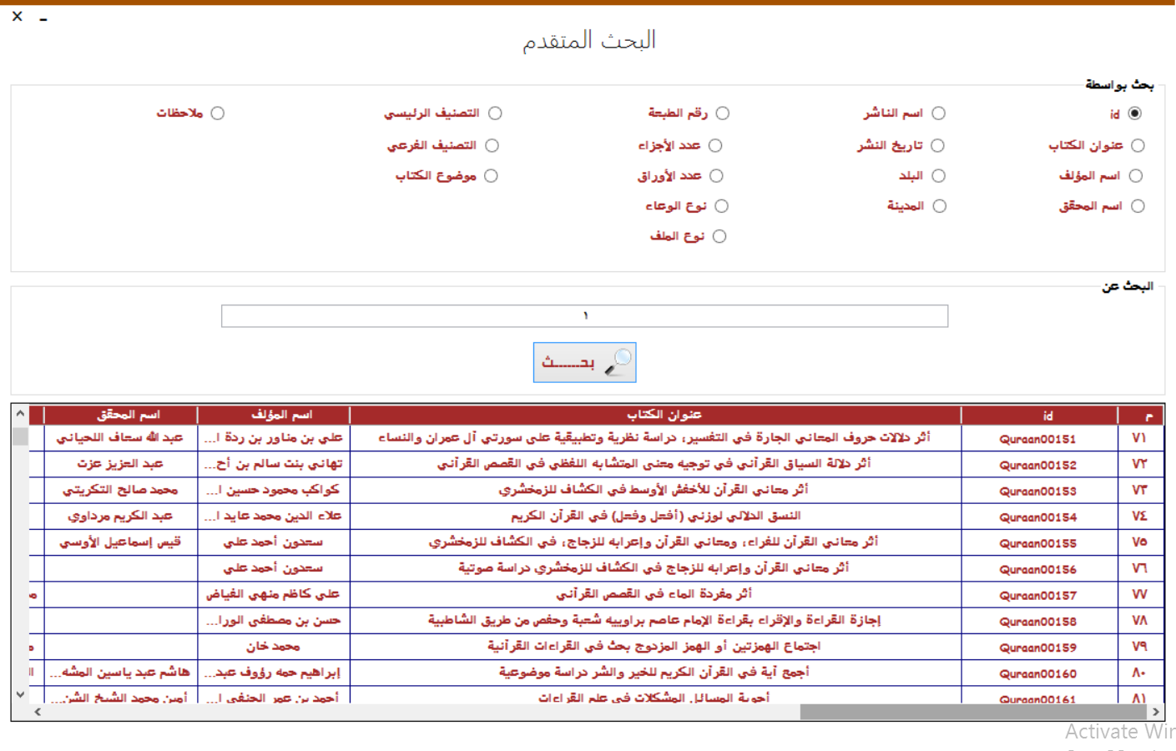Screen dimensions: 1176x751
Task: Select نوع الملف (file type) search option
Action: 719,235
